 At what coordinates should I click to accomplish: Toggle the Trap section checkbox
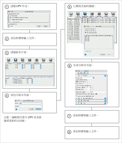(x=81, y=103)
